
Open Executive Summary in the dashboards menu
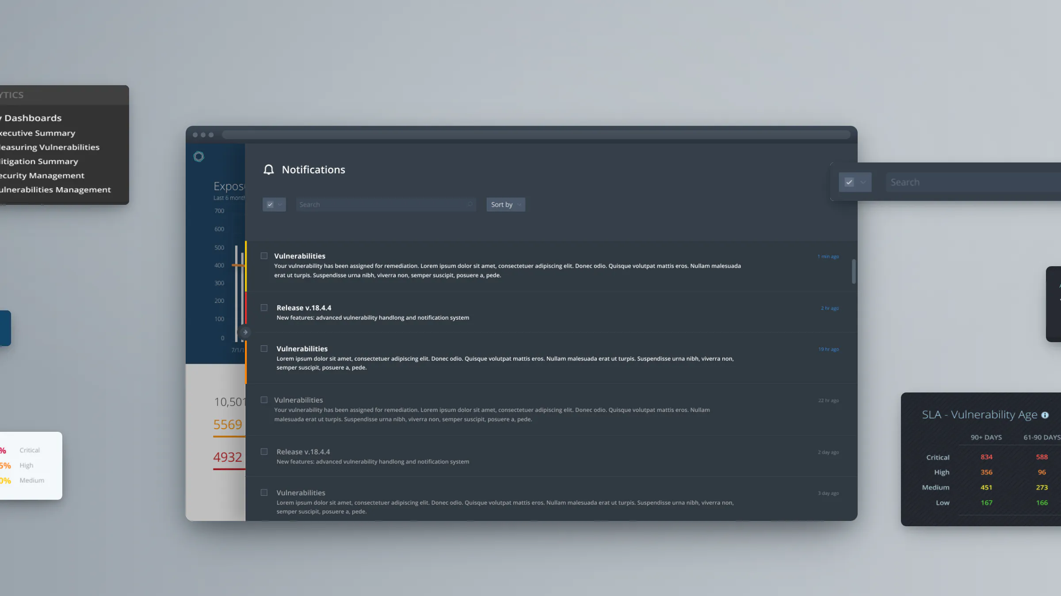[x=37, y=133]
